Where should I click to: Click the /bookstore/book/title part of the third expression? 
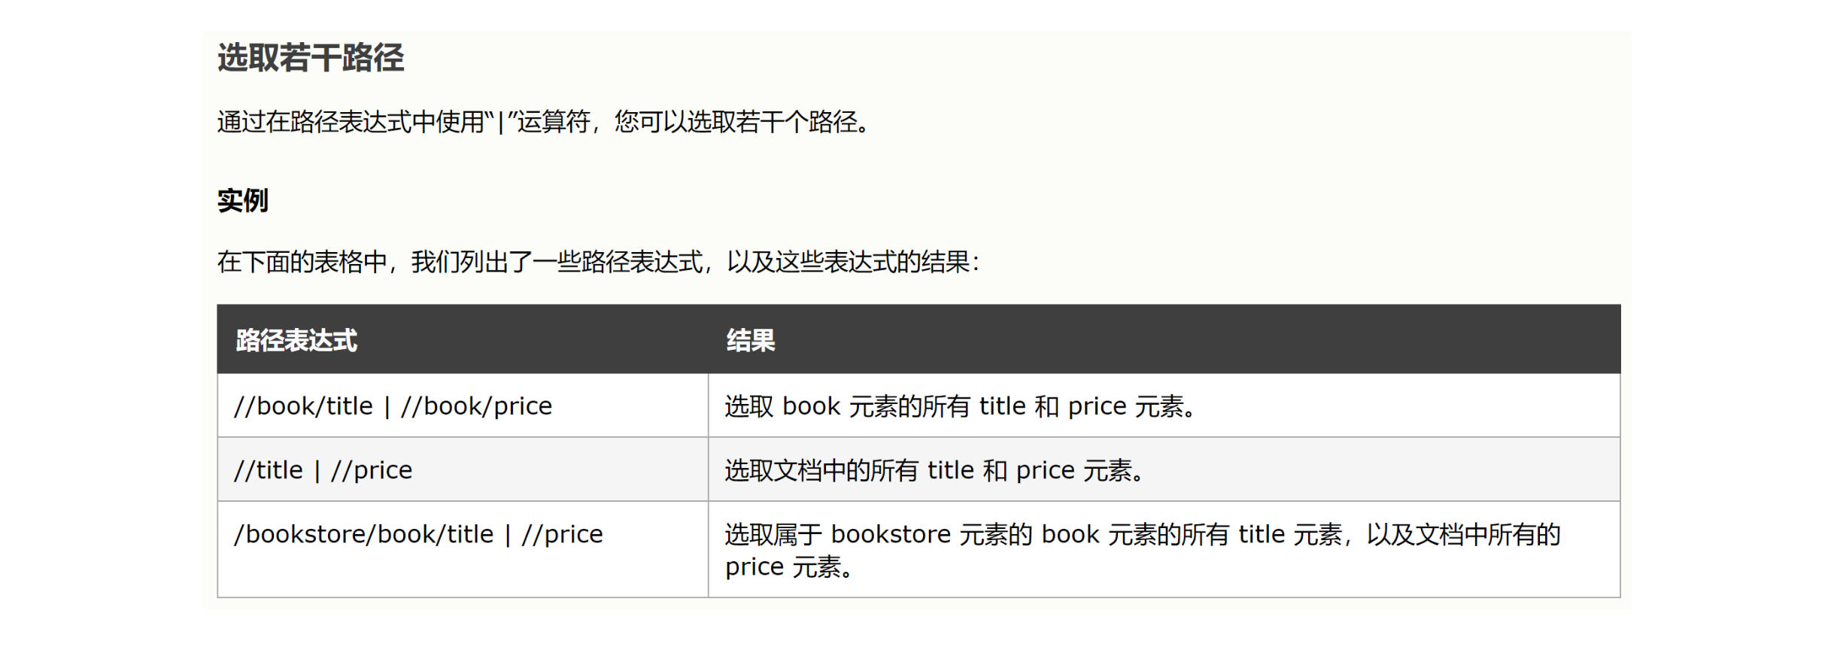coord(364,534)
